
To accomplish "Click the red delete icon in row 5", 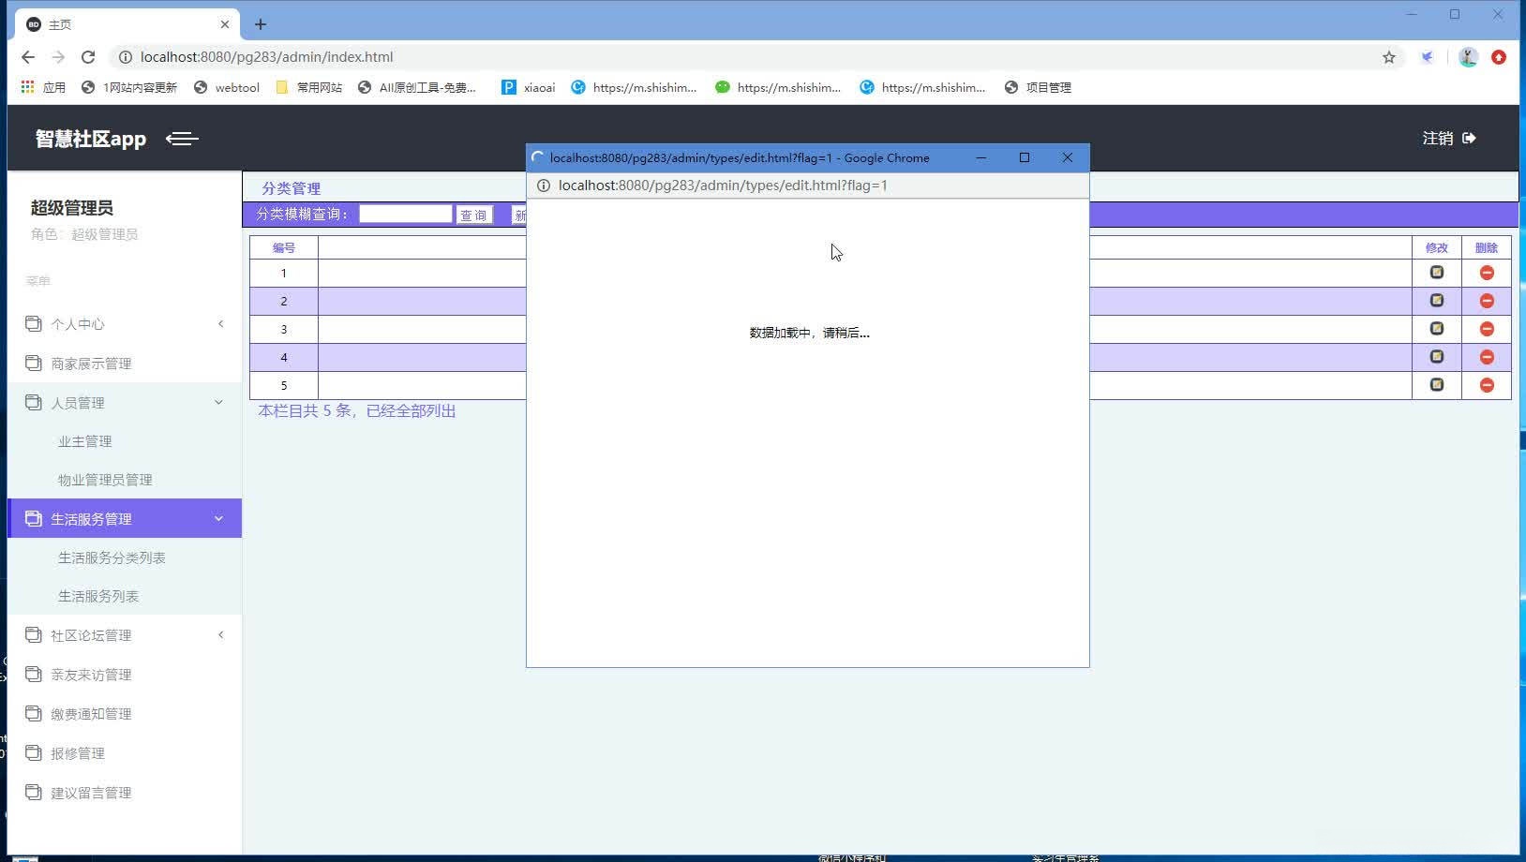I will tap(1487, 385).
